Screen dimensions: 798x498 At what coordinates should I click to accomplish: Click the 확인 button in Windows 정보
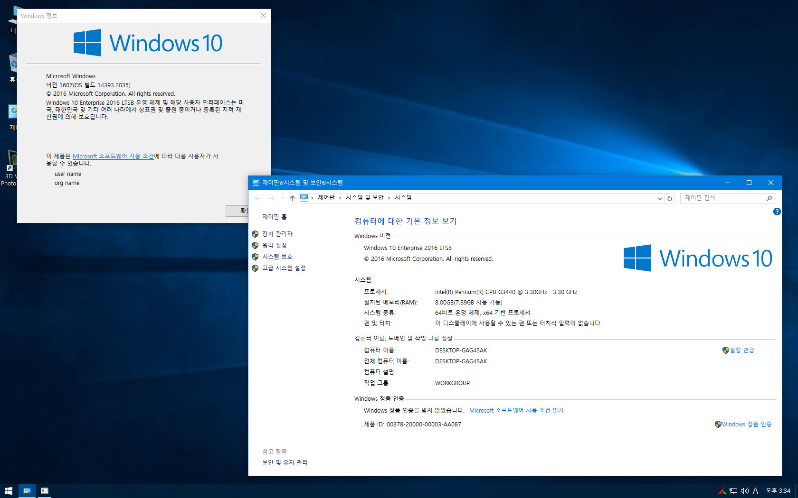tap(237, 211)
